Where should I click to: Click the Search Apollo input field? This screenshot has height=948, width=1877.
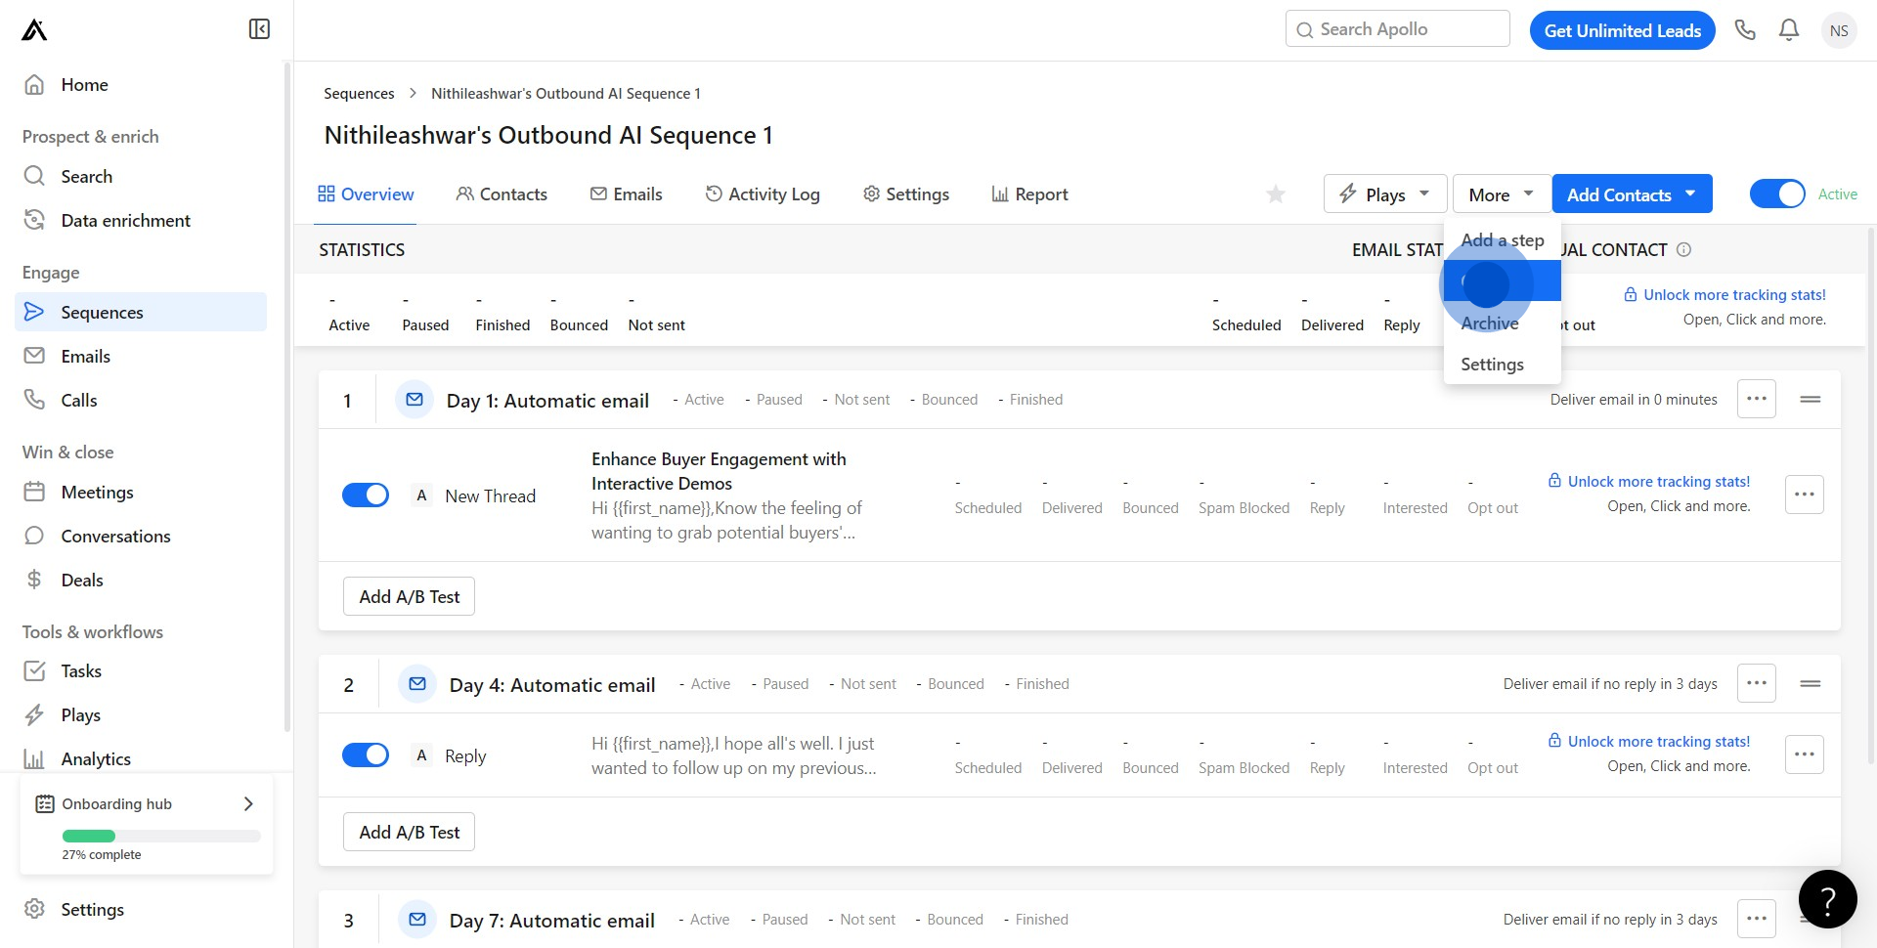[x=1398, y=29]
